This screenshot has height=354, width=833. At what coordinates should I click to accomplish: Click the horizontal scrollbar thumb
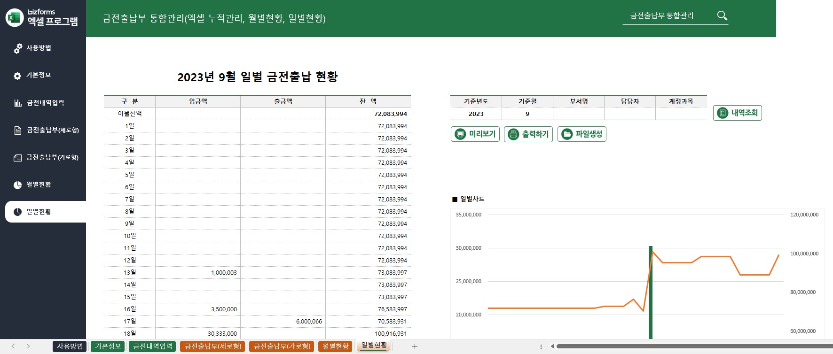694,346
